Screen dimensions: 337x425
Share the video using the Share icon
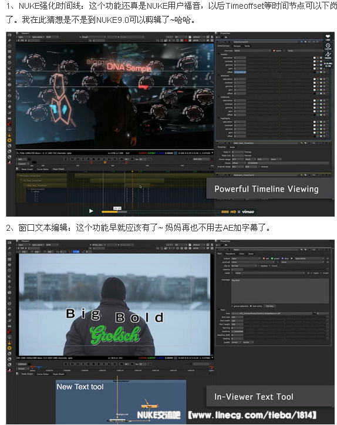328,55
